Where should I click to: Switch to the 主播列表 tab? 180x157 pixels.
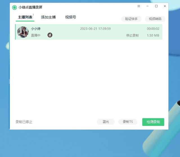coord(25,17)
